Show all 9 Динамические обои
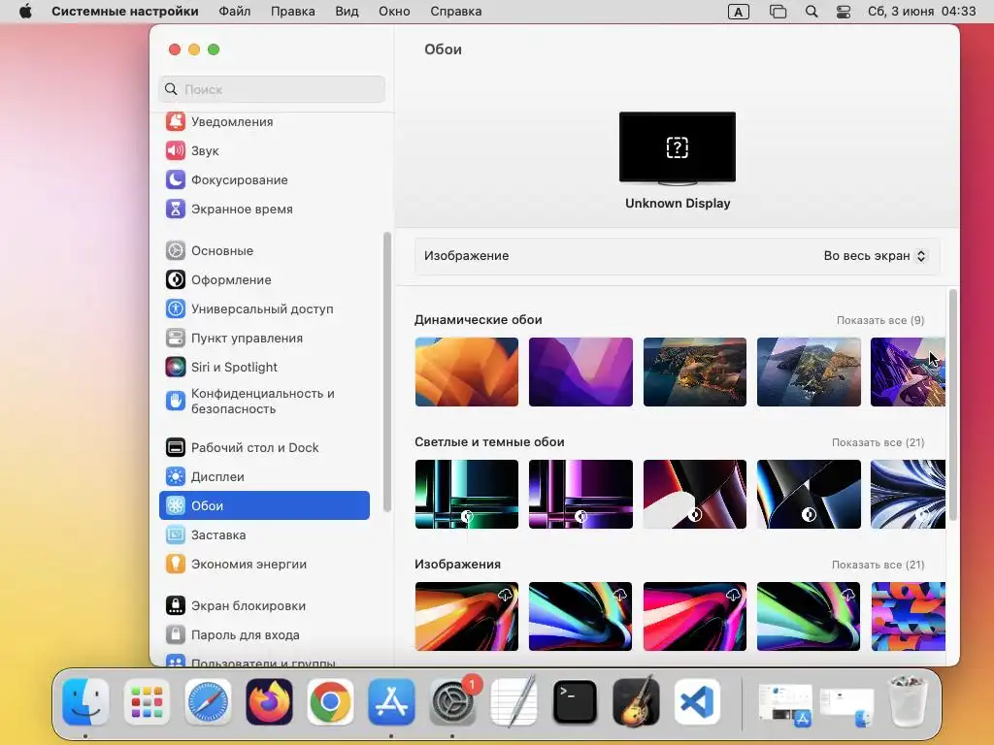Viewport: 994px width, 745px height. tap(879, 320)
